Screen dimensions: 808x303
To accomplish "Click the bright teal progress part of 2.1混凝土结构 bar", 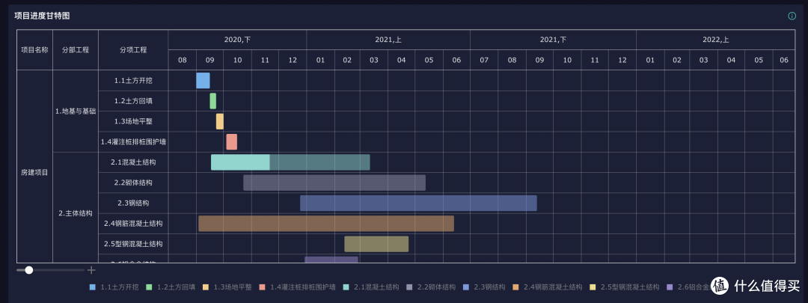I will point(241,162).
